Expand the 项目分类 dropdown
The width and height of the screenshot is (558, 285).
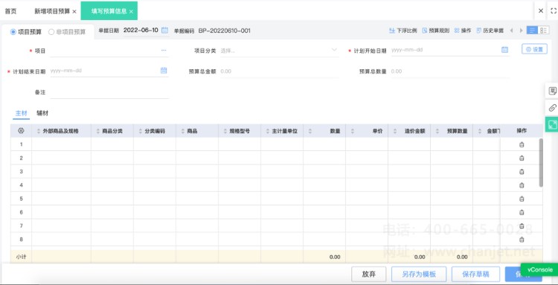[x=334, y=50]
